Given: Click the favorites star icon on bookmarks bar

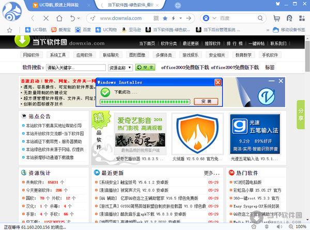Looking at the screenshot, I should pyautogui.click(x=9, y=30).
